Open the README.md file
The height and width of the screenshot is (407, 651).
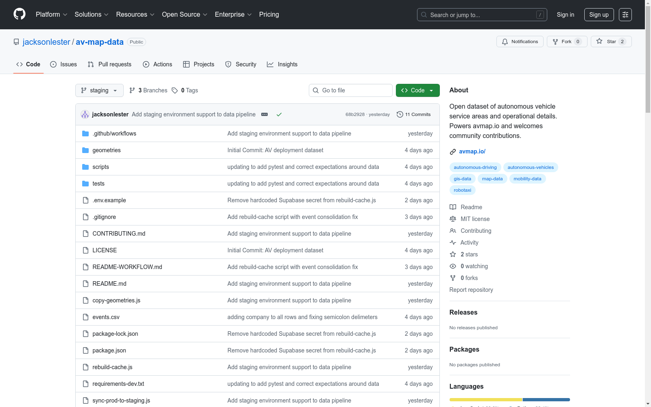coord(109,284)
